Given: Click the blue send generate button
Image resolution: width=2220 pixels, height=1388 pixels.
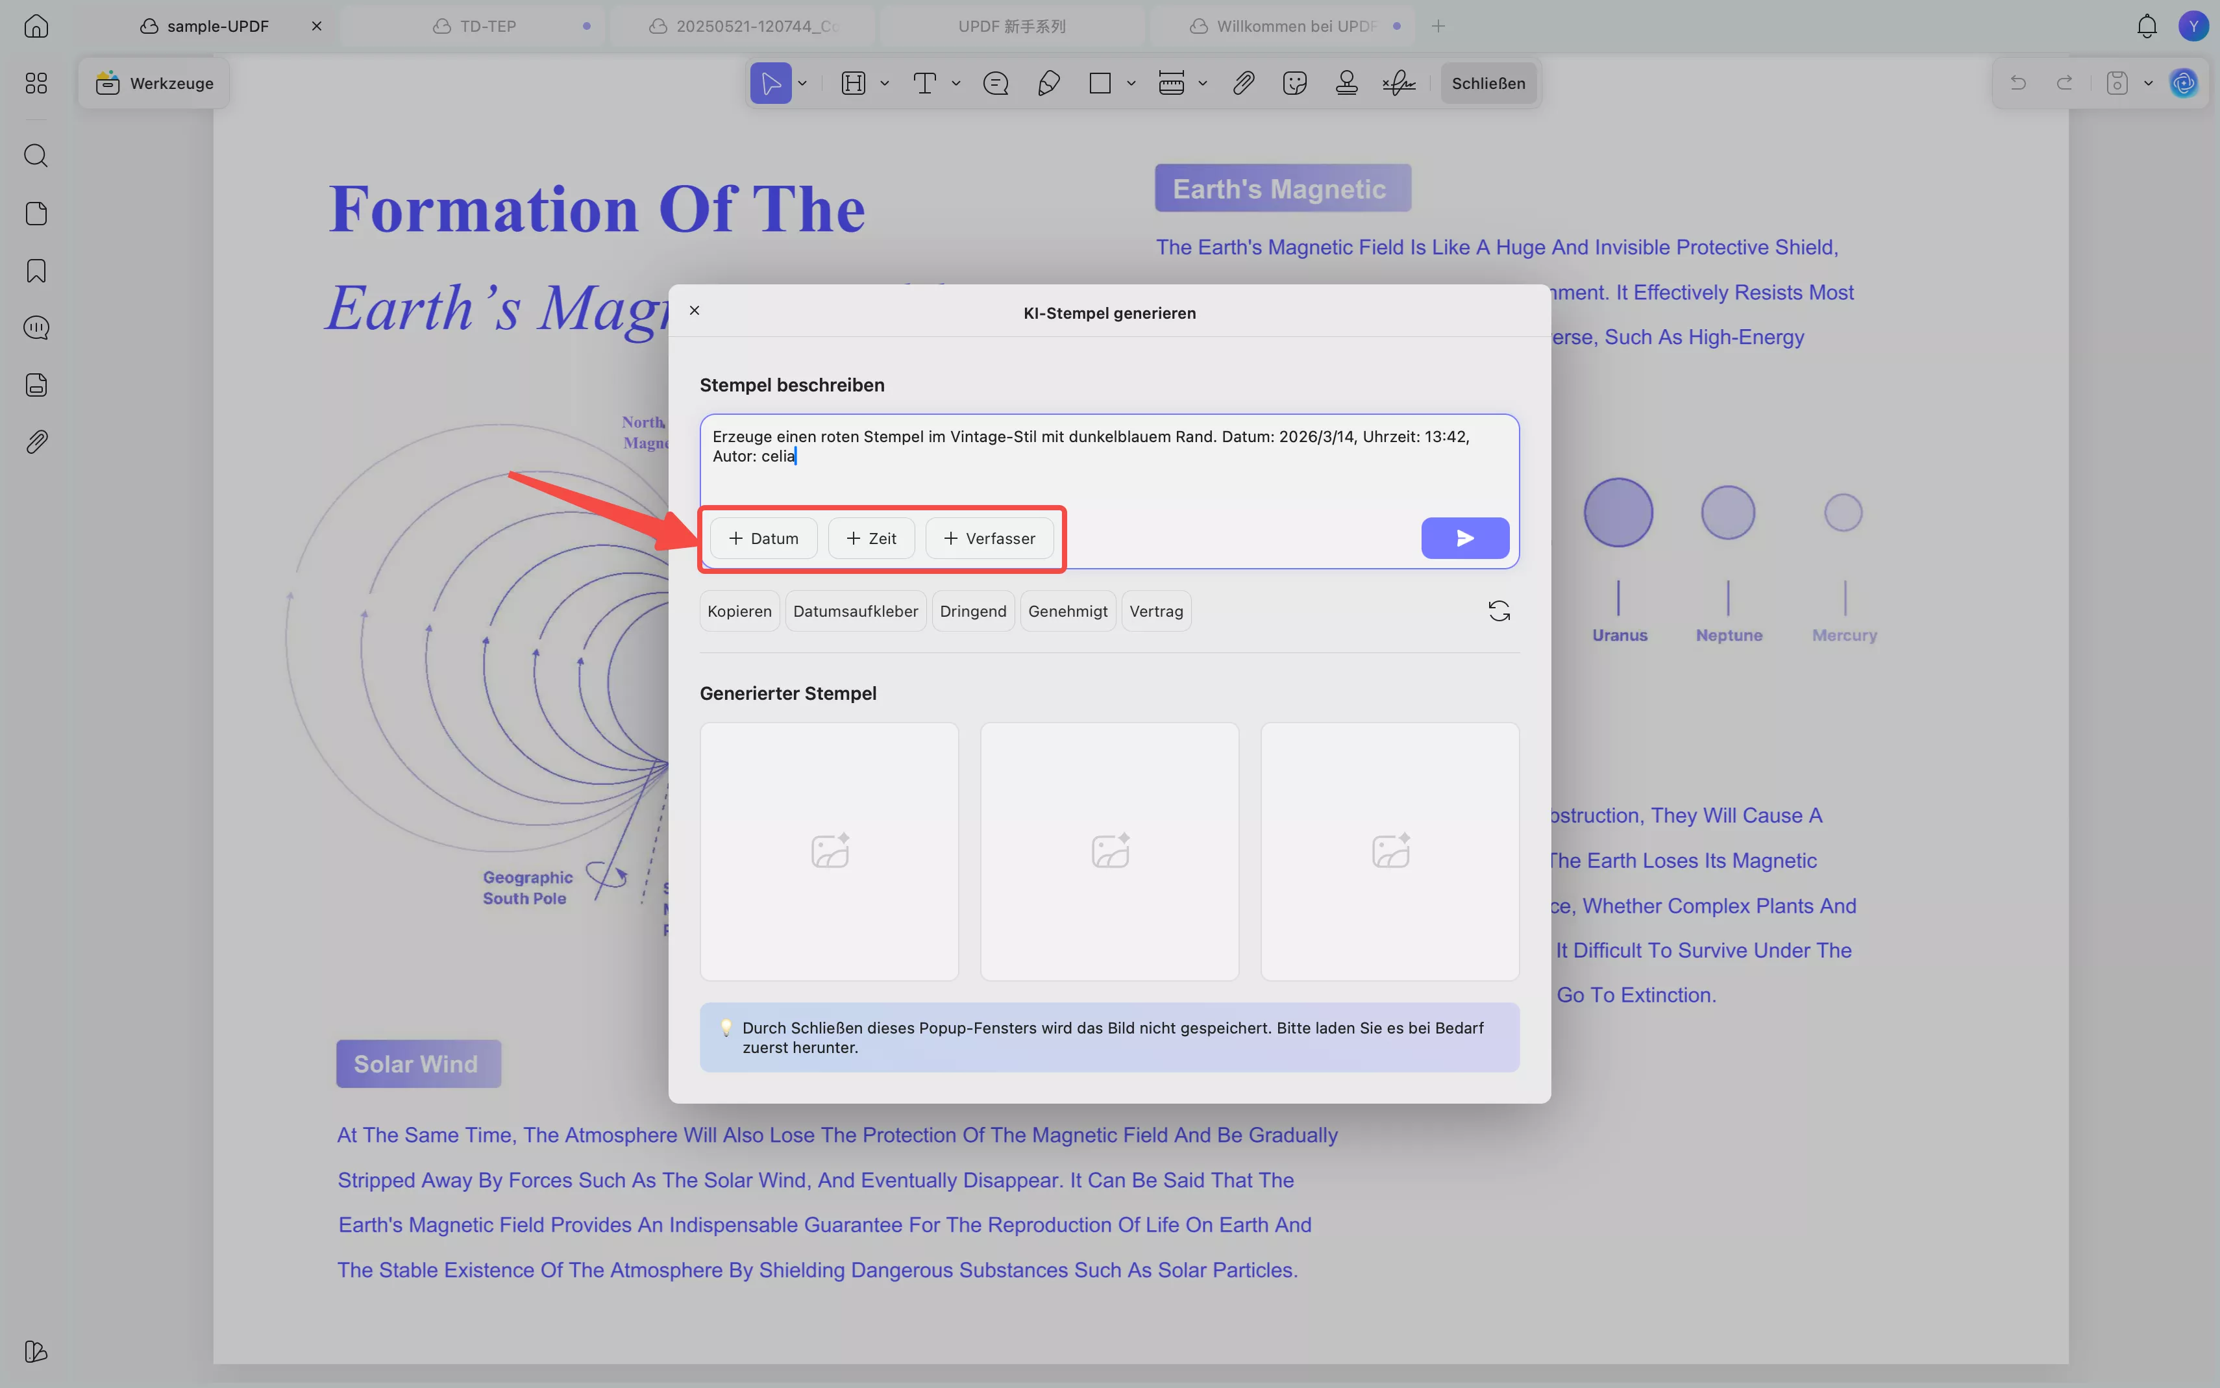Looking at the screenshot, I should pyautogui.click(x=1464, y=539).
